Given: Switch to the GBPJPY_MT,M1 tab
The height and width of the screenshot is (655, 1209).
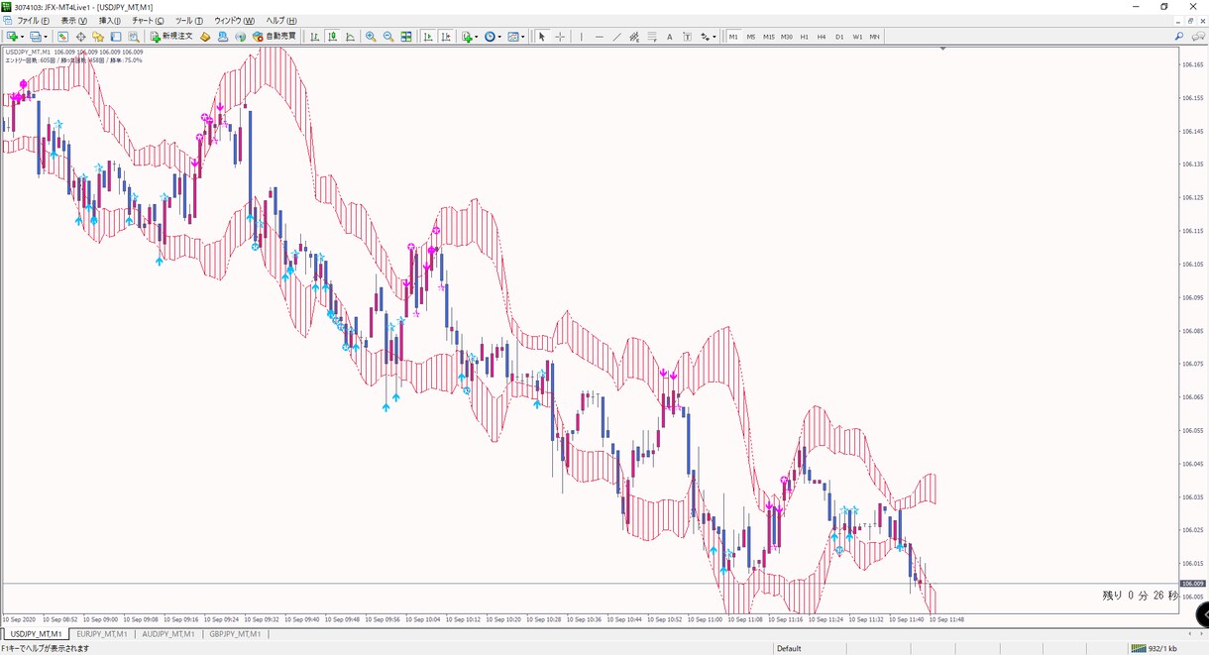Looking at the screenshot, I should point(235,633).
